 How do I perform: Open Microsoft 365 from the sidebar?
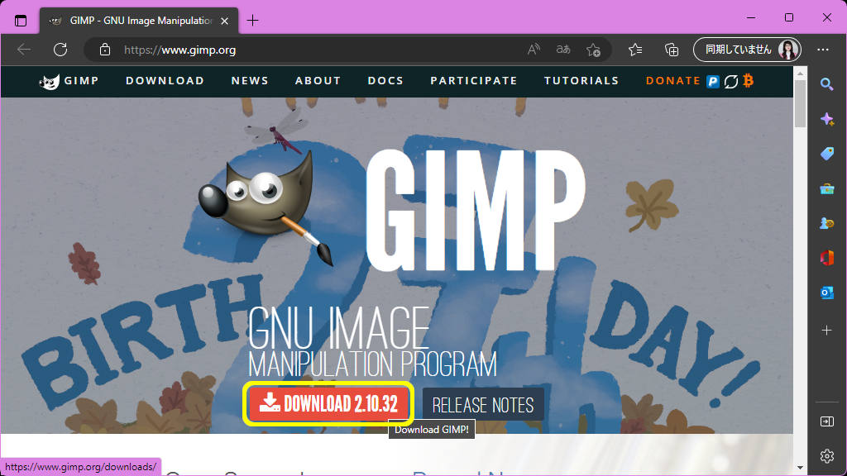[x=827, y=257]
